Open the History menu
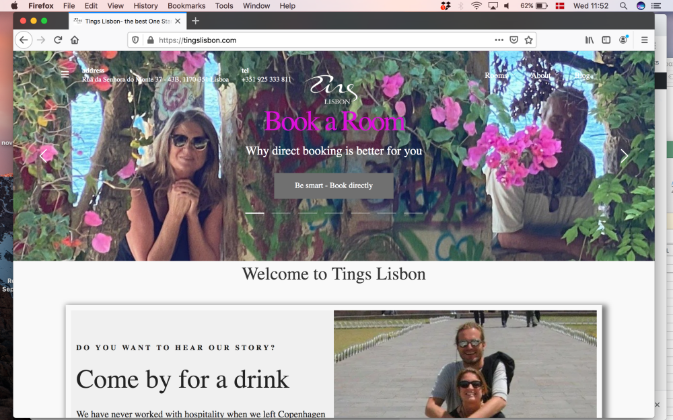673x420 pixels. [145, 5]
